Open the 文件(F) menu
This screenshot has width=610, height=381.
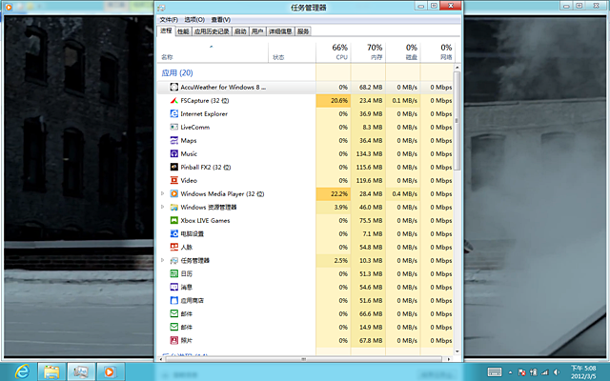coord(169,19)
